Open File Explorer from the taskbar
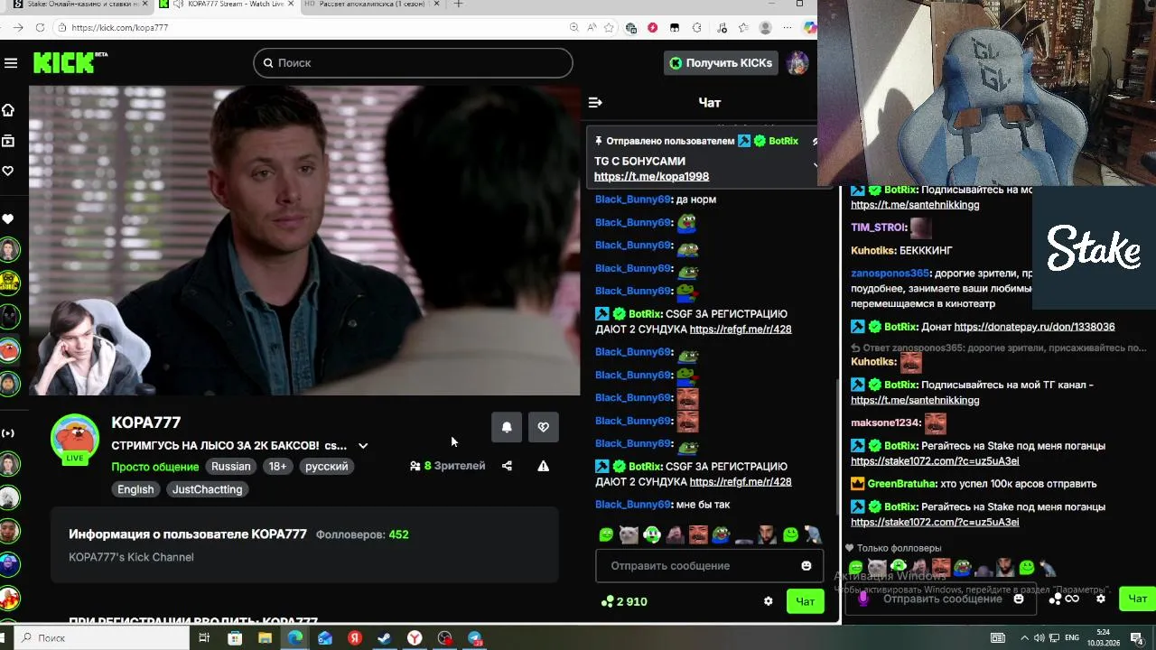 pos(265,638)
